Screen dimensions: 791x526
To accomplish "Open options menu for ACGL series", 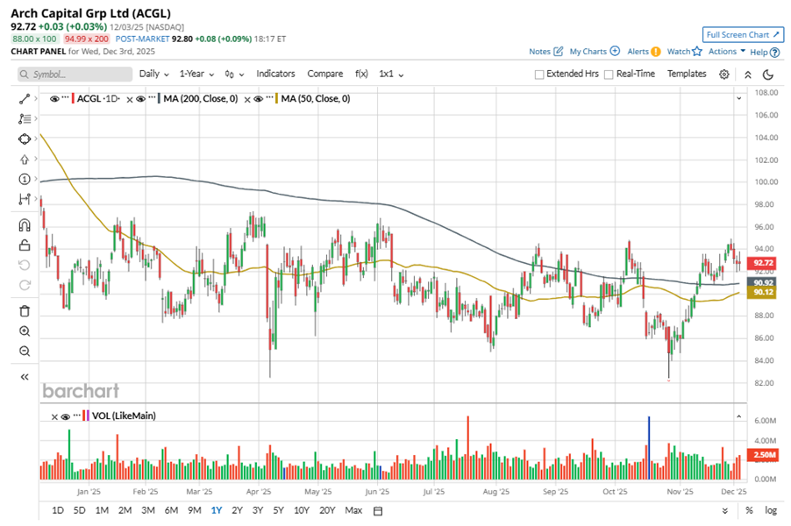I will [65, 98].
